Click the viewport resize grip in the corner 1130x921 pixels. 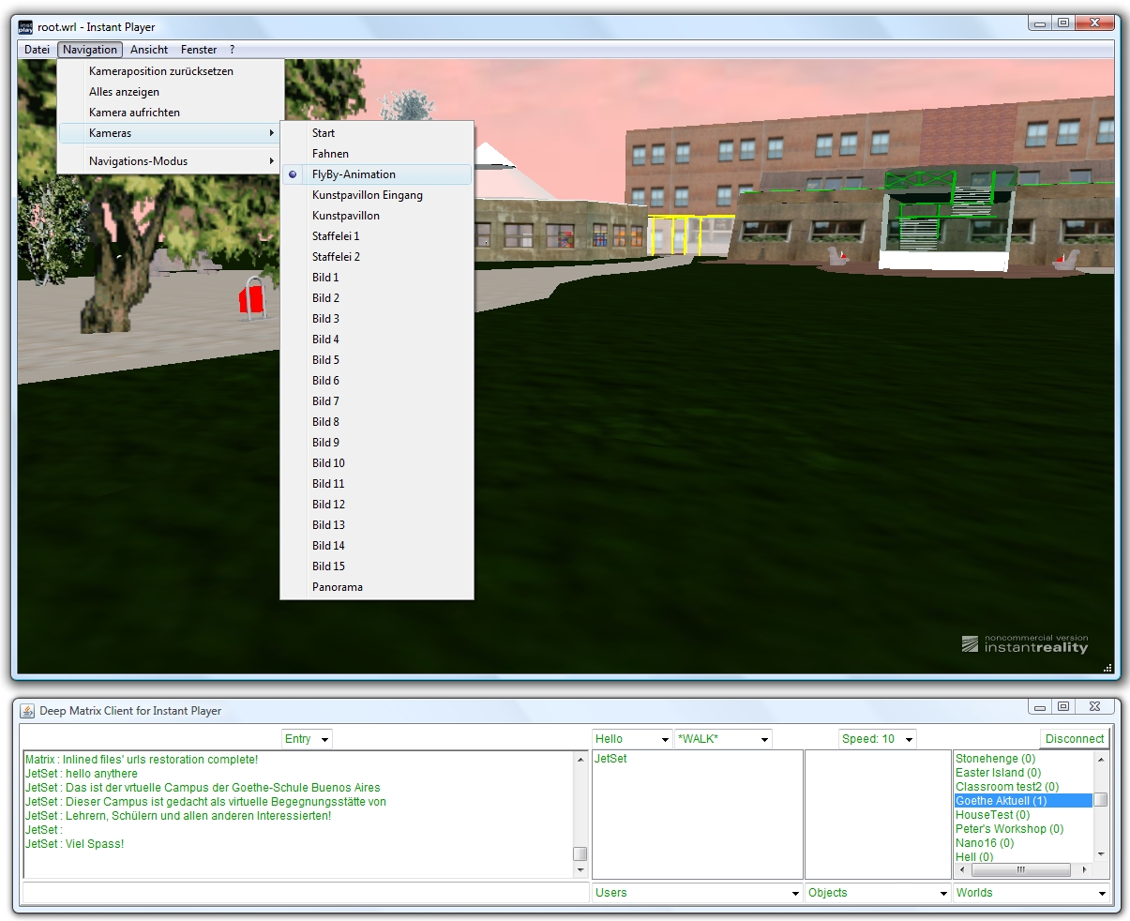click(x=1107, y=669)
